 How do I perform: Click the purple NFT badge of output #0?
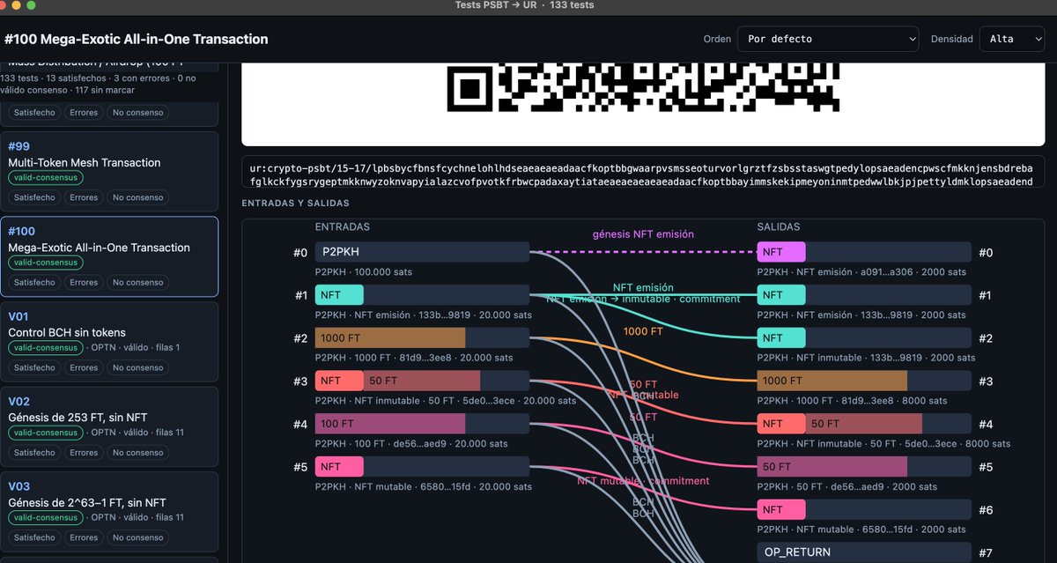(781, 252)
